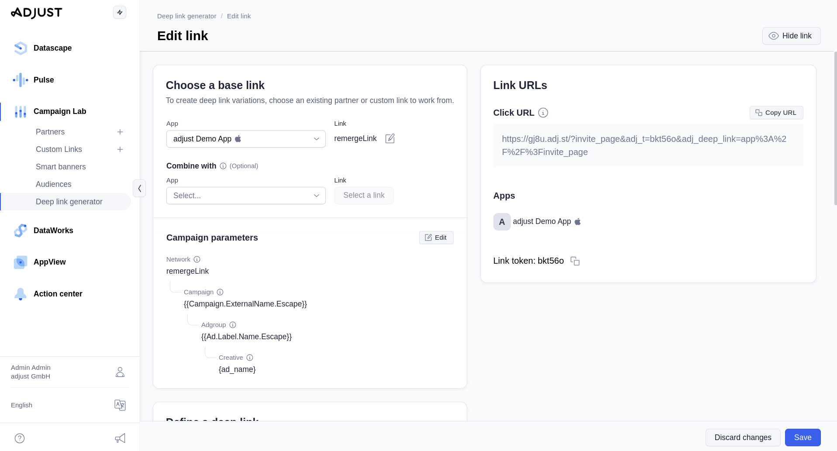Open announcements megaphone icon

(x=120, y=438)
